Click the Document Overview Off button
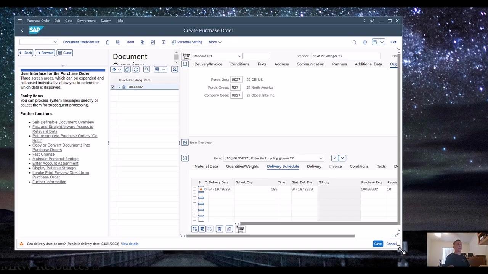 (81, 42)
